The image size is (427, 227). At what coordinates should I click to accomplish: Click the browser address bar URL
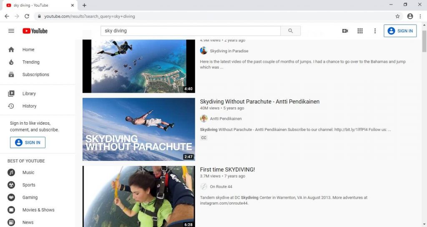pos(90,16)
